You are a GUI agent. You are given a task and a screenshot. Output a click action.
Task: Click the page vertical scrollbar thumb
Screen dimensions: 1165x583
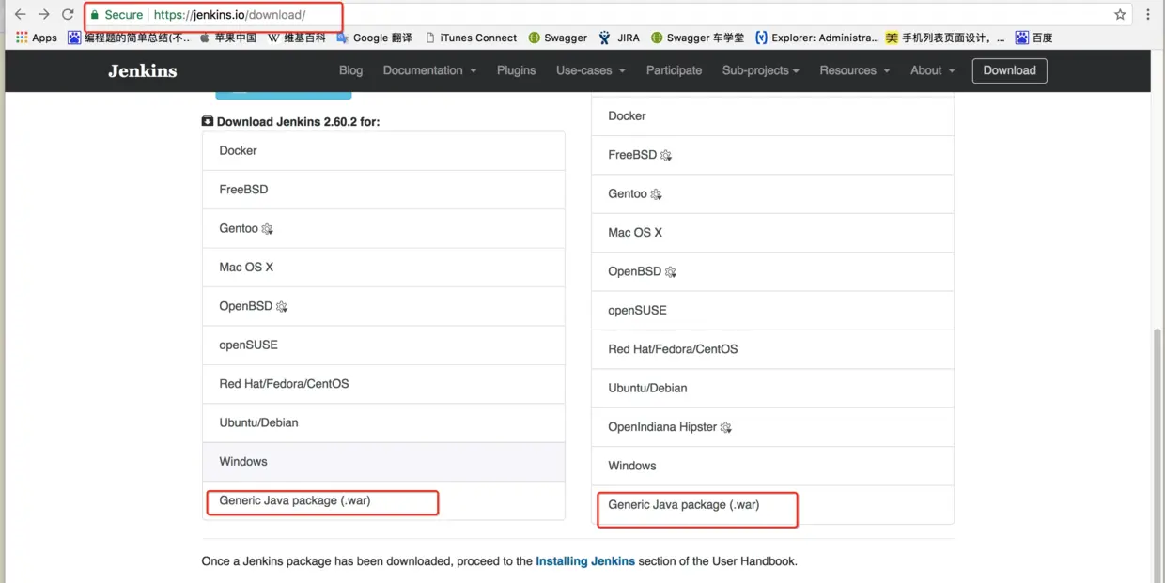(1157, 455)
